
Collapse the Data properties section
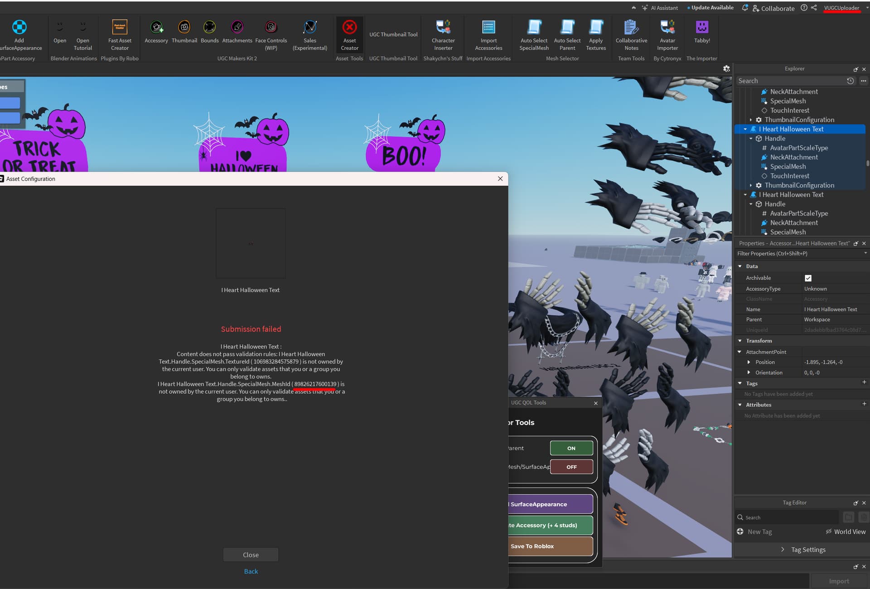[740, 266]
